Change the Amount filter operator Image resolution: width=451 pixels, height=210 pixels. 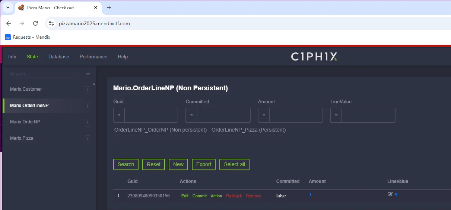(x=264, y=115)
